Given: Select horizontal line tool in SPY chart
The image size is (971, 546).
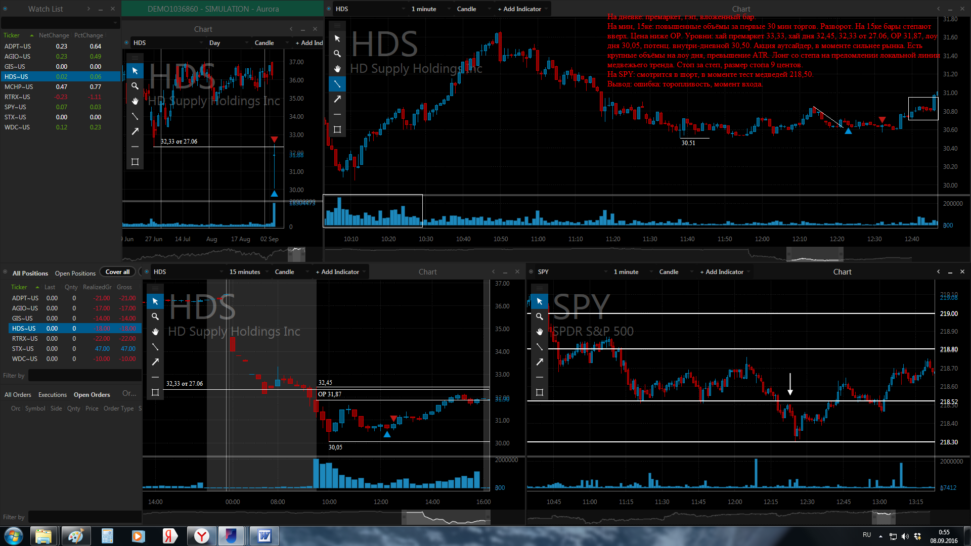Looking at the screenshot, I should [x=540, y=377].
